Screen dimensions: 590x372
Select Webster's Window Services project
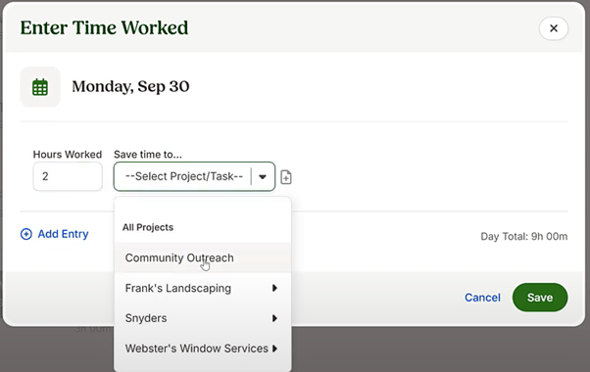(203, 349)
